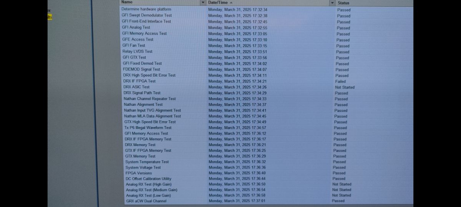Click the timestamp 'Monday, March 31, 2025 17:34:21'

237,81
